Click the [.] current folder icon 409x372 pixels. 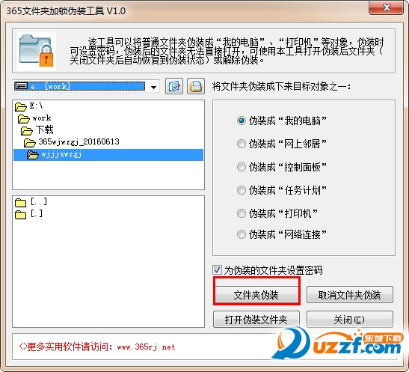pyautogui.click(x=21, y=214)
